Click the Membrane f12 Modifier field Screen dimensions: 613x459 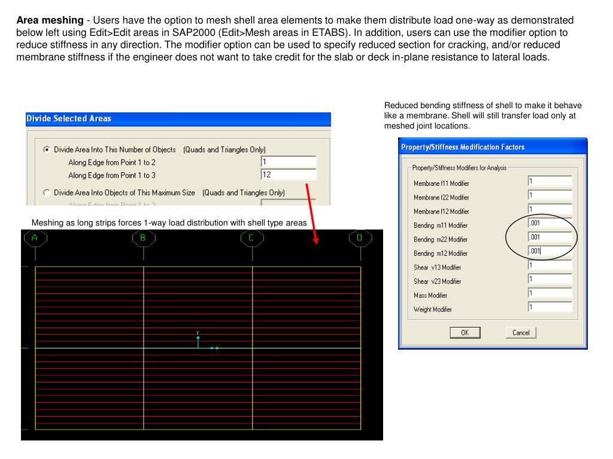pos(550,209)
